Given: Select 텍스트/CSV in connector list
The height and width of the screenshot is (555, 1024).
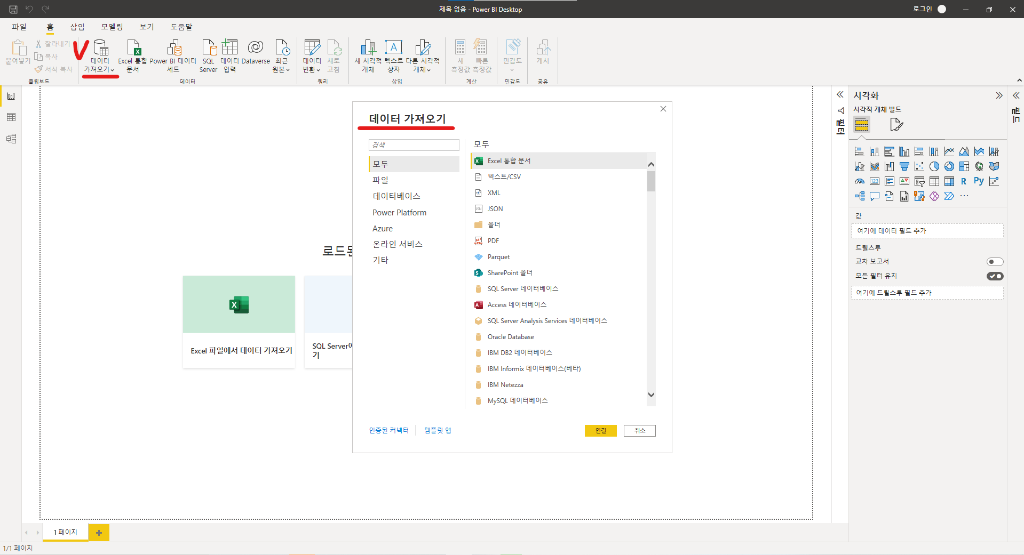Looking at the screenshot, I should point(558,177).
